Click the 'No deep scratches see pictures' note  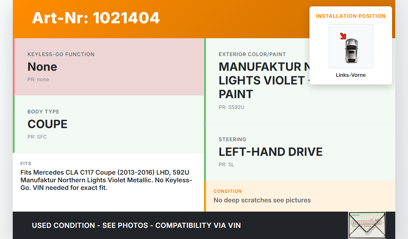coord(262,200)
